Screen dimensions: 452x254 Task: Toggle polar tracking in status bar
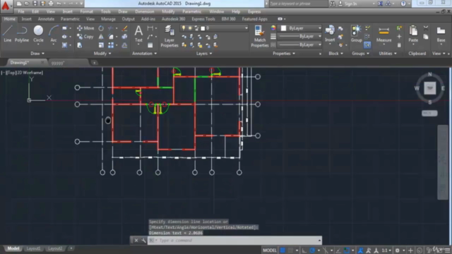pyautogui.click(x=312, y=250)
